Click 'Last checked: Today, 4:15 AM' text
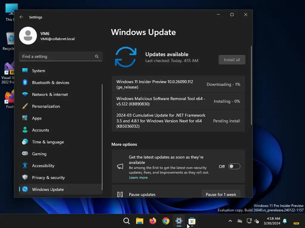Viewport: 305px width, 228px height. pos(172,61)
